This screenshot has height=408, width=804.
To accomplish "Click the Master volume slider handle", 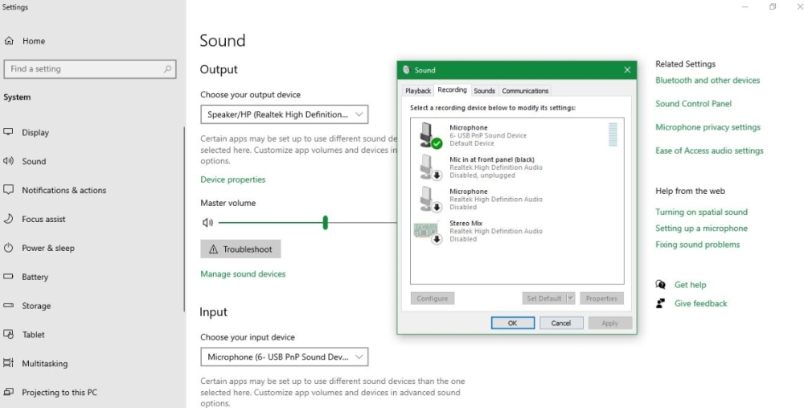I will point(325,223).
